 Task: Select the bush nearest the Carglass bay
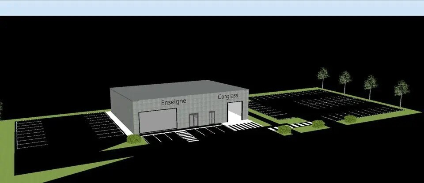click(284, 130)
